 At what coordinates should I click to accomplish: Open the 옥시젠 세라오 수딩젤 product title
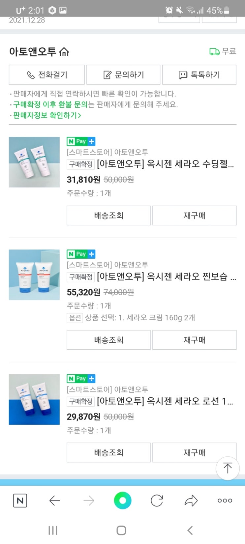pos(165,164)
